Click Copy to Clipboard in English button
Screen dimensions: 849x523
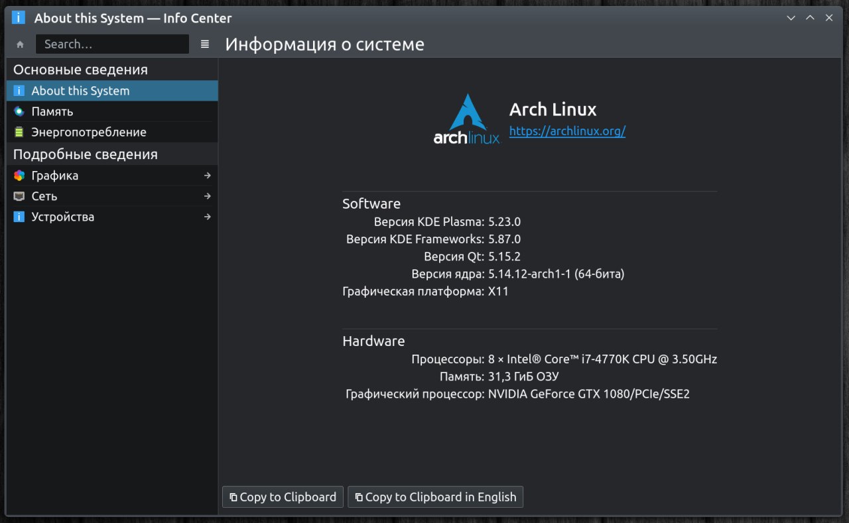click(436, 497)
